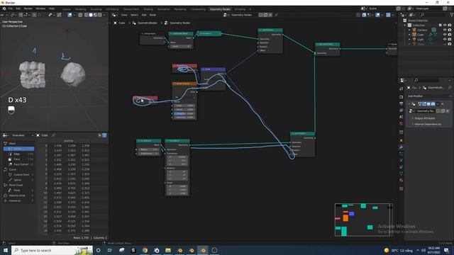Viewport: 454px width, 255px height.
Task: Toggle render visibility of Cube in outliner
Action: coord(450,35)
